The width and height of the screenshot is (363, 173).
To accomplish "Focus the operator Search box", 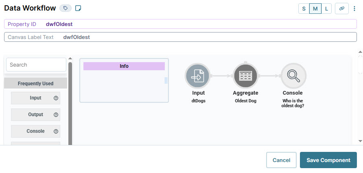I will pos(36,65).
